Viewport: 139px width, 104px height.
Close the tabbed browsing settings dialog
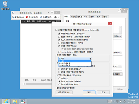point(110,23)
